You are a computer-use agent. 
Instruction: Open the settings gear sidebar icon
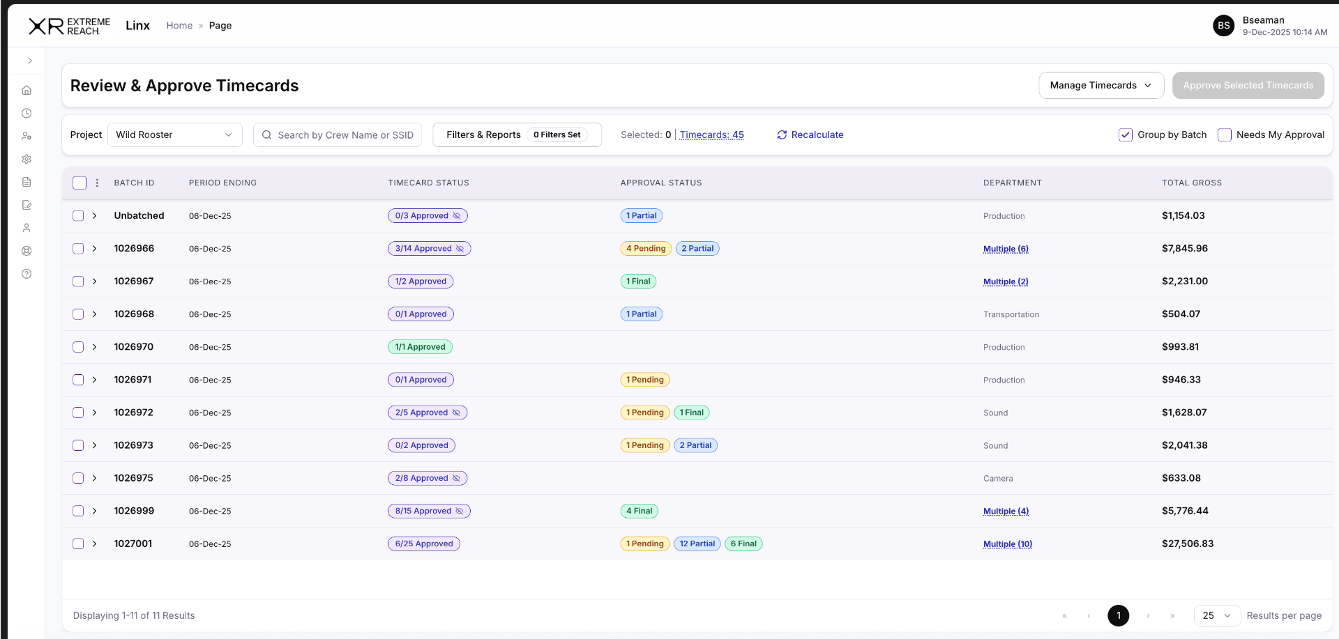click(27, 159)
